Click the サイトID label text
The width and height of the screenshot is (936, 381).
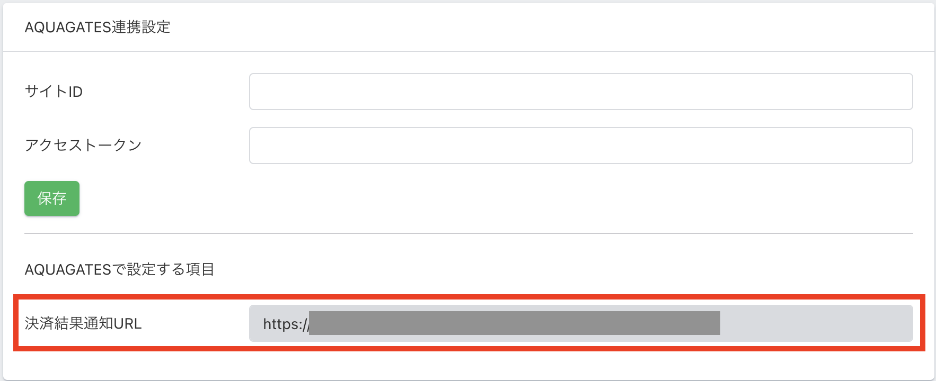click(54, 92)
